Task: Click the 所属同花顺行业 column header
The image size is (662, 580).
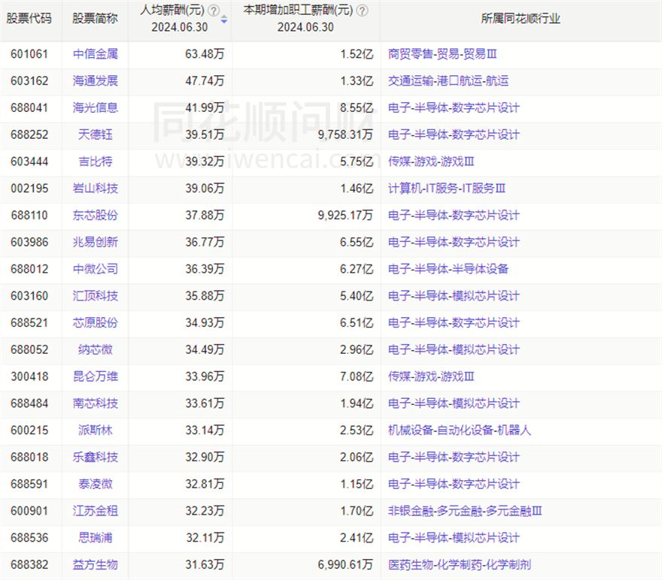Action: click(x=520, y=19)
